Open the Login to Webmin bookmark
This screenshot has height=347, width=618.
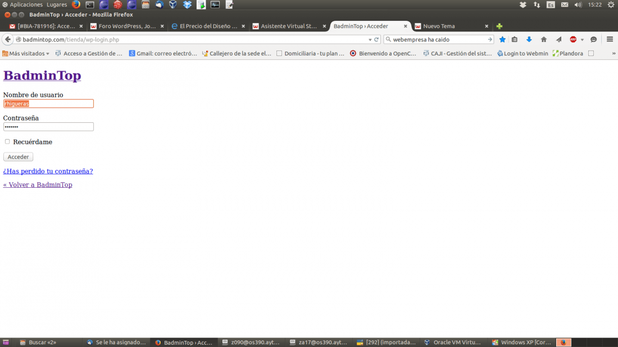tap(522, 53)
